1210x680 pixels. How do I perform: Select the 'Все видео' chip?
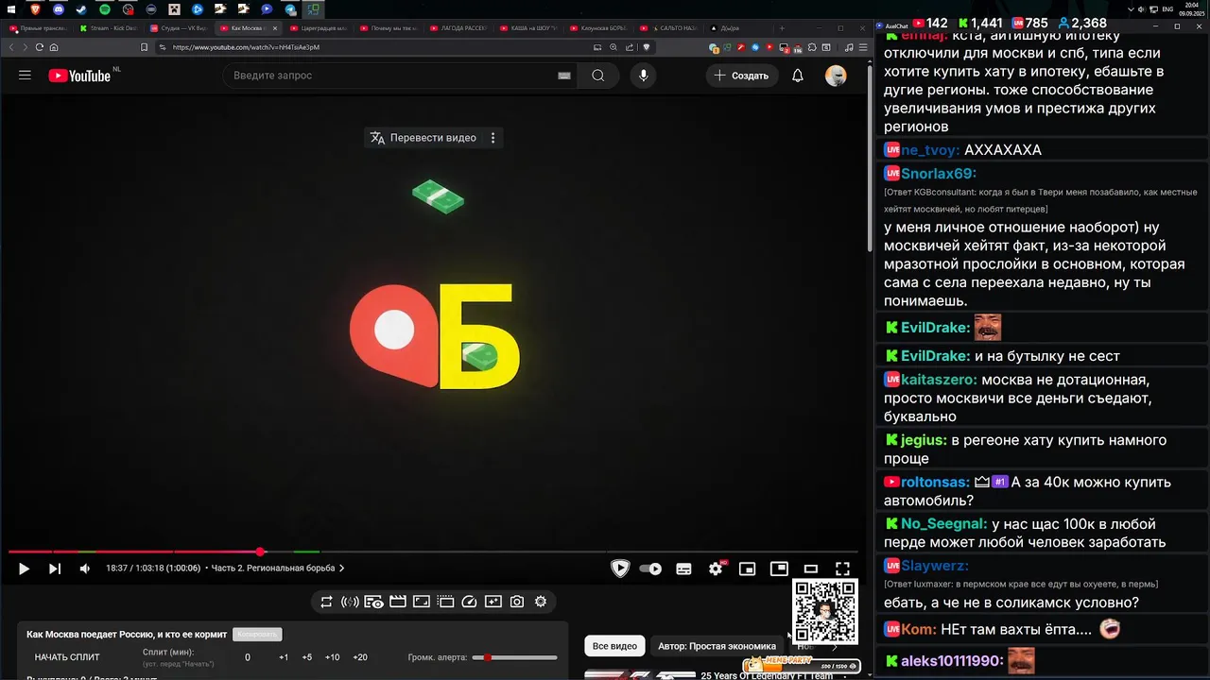(x=614, y=646)
